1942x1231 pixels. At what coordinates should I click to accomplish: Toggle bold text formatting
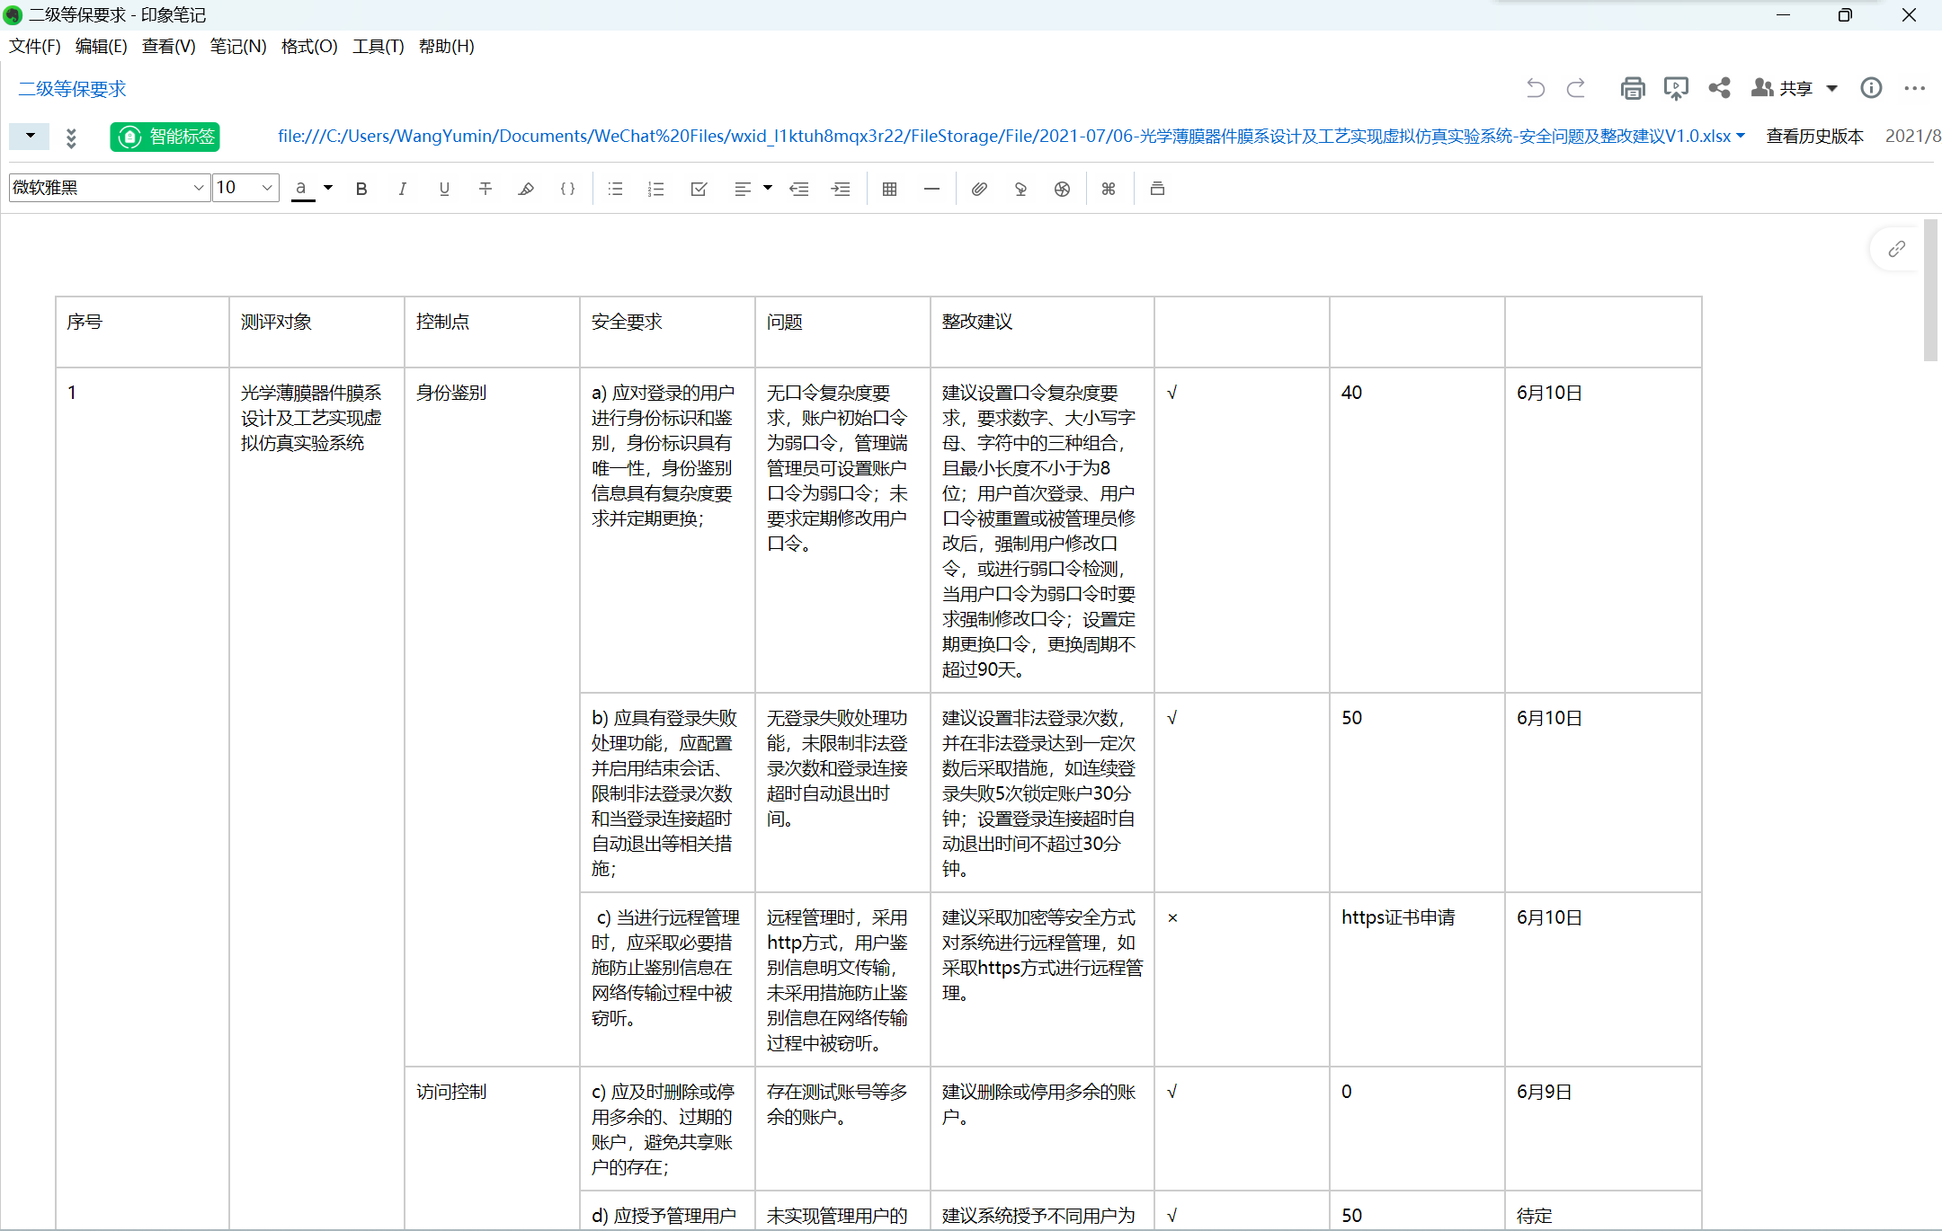click(x=361, y=189)
